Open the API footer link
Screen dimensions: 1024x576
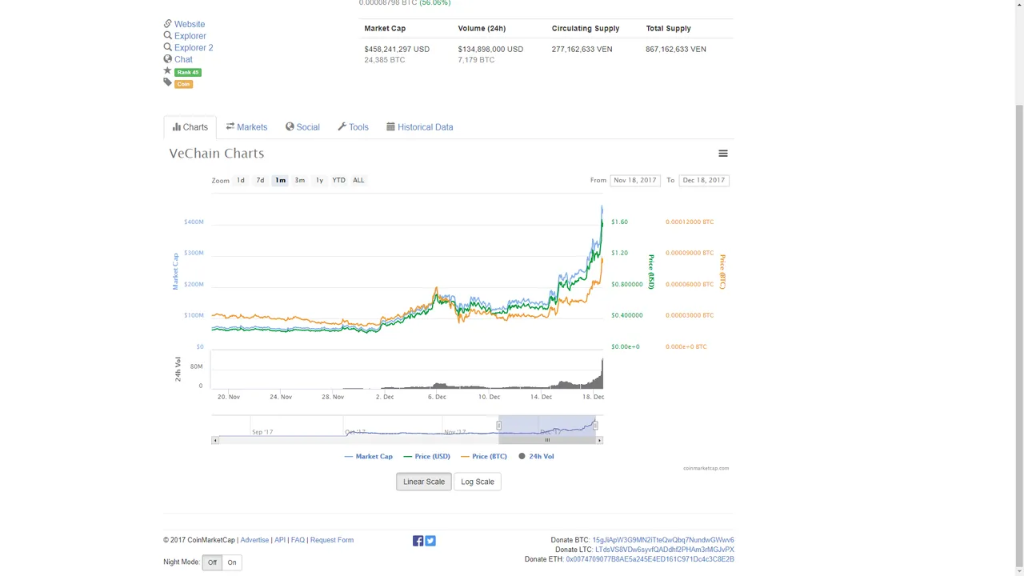[x=280, y=540]
